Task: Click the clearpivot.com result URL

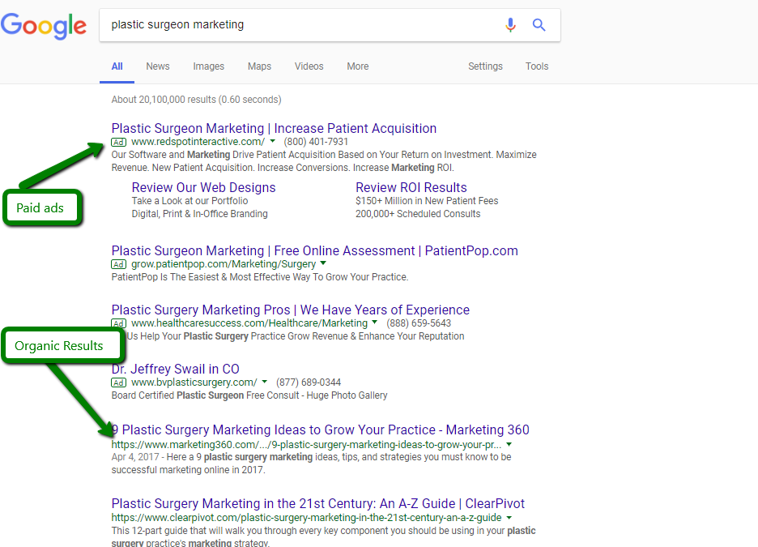Action: point(306,518)
